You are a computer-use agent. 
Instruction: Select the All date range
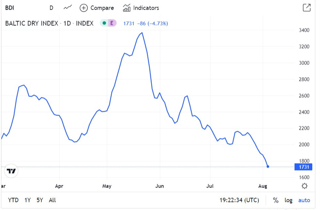[52, 200]
